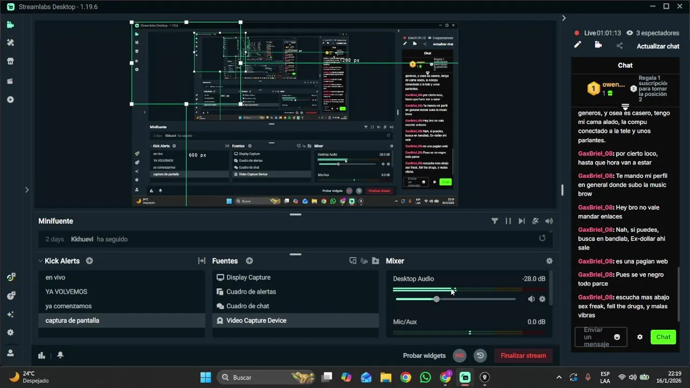
Task: Add a new source in Fuentes
Action: [250, 261]
